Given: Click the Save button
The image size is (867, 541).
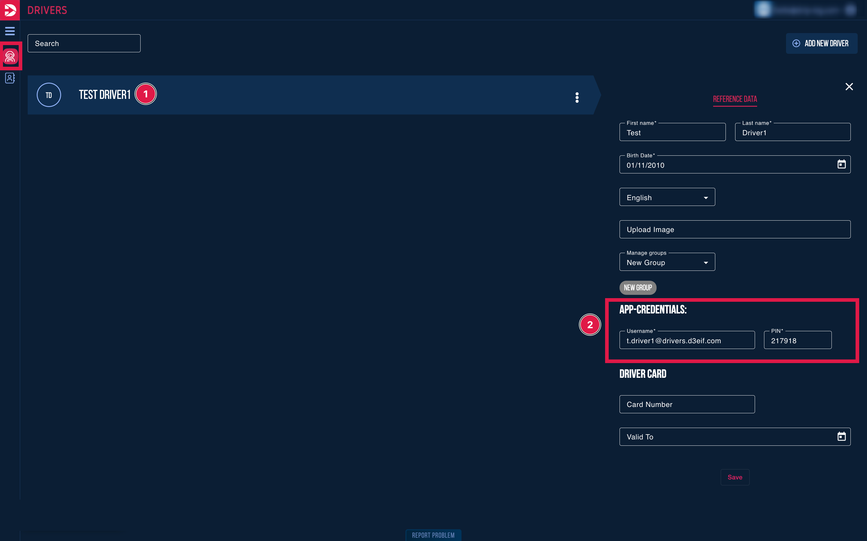Looking at the screenshot, I should tap(735, 477).
